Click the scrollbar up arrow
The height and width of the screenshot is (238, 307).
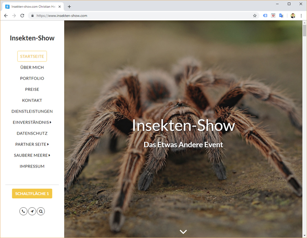pos(304,23)
